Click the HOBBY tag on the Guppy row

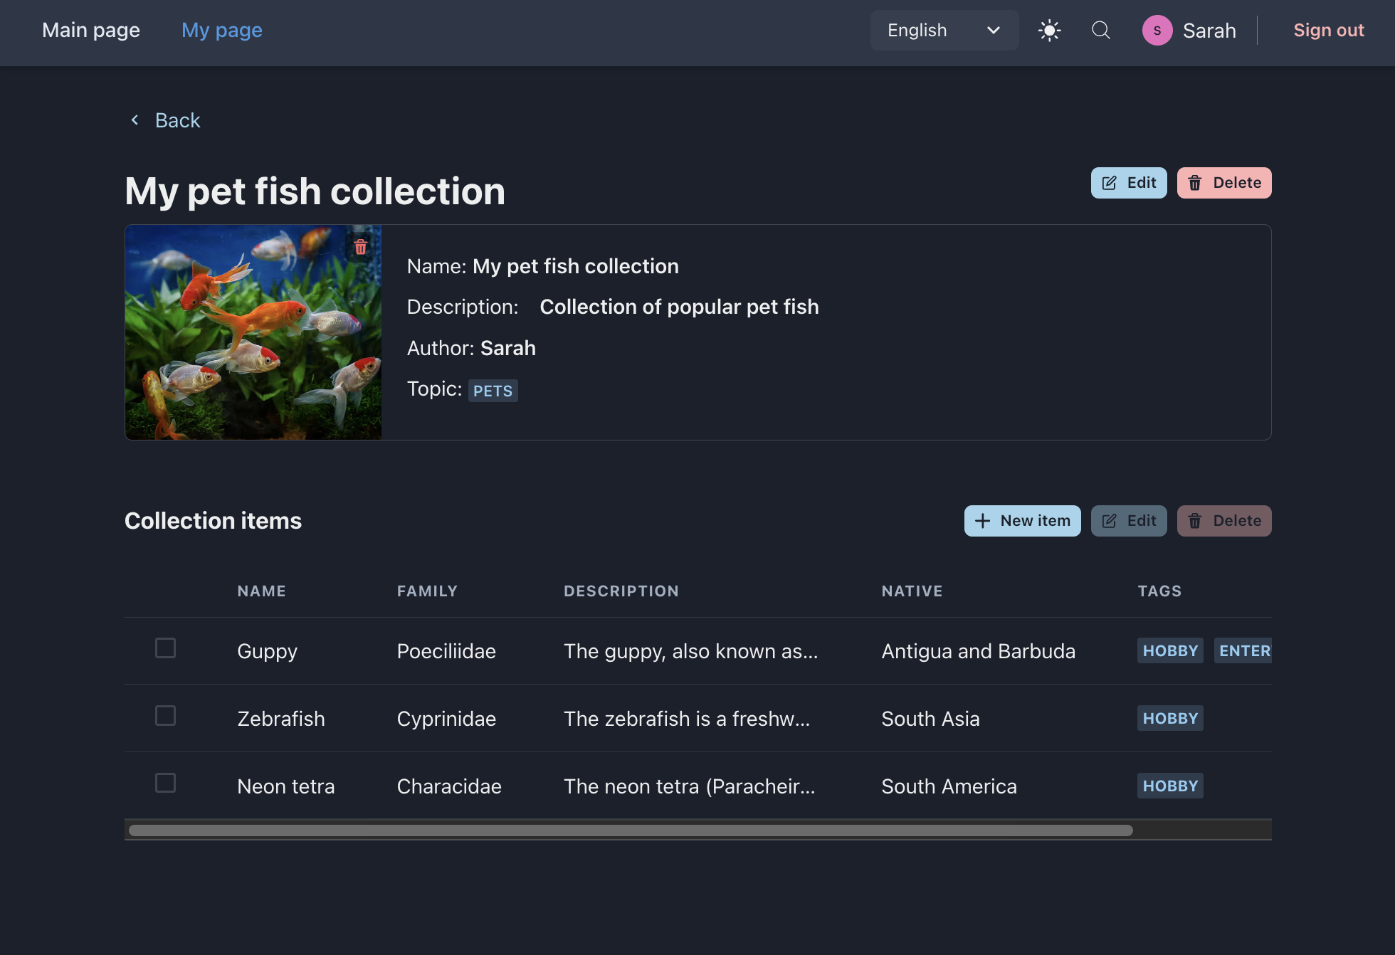click(x=1169, y=650)
